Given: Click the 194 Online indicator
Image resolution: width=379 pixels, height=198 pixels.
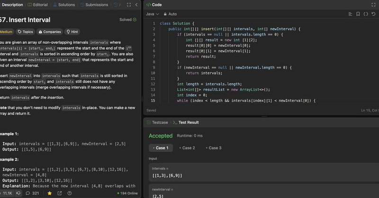Looking at the screenshot, I should [127, 193].
